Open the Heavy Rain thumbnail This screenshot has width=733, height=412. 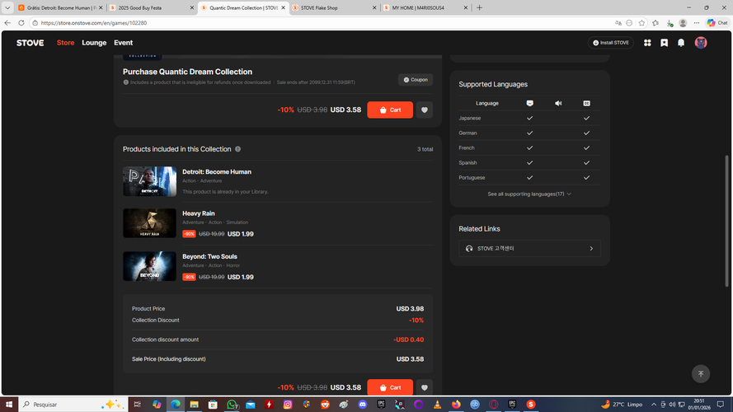pyautogui.click(x=149, y=223)
